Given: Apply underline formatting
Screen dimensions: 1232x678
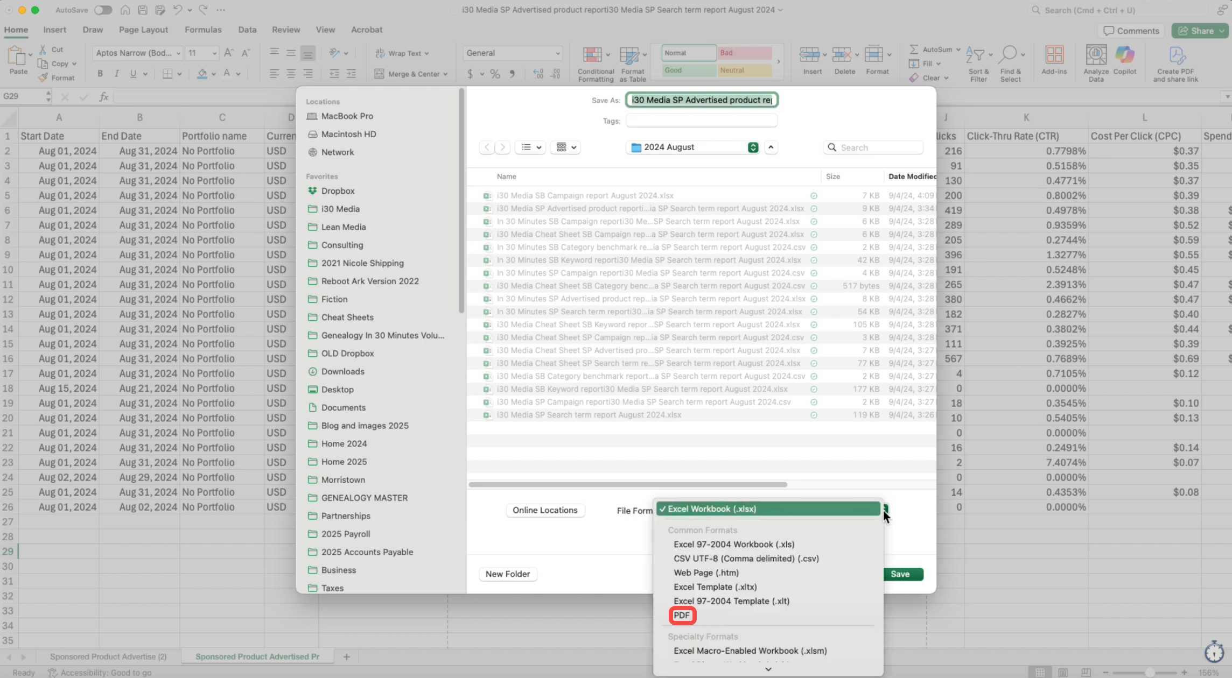Looking at the screenshot, I should pyautogui.click(x=133, y=74).
